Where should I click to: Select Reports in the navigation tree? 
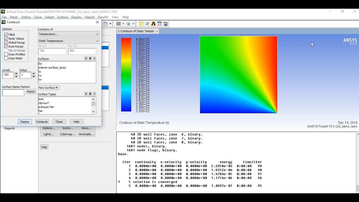click(x=10, y=128)
